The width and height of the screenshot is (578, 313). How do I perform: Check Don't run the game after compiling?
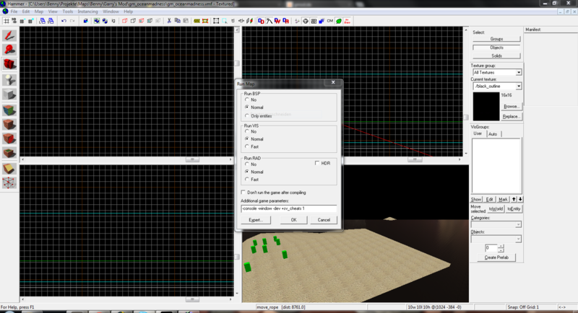243,193
